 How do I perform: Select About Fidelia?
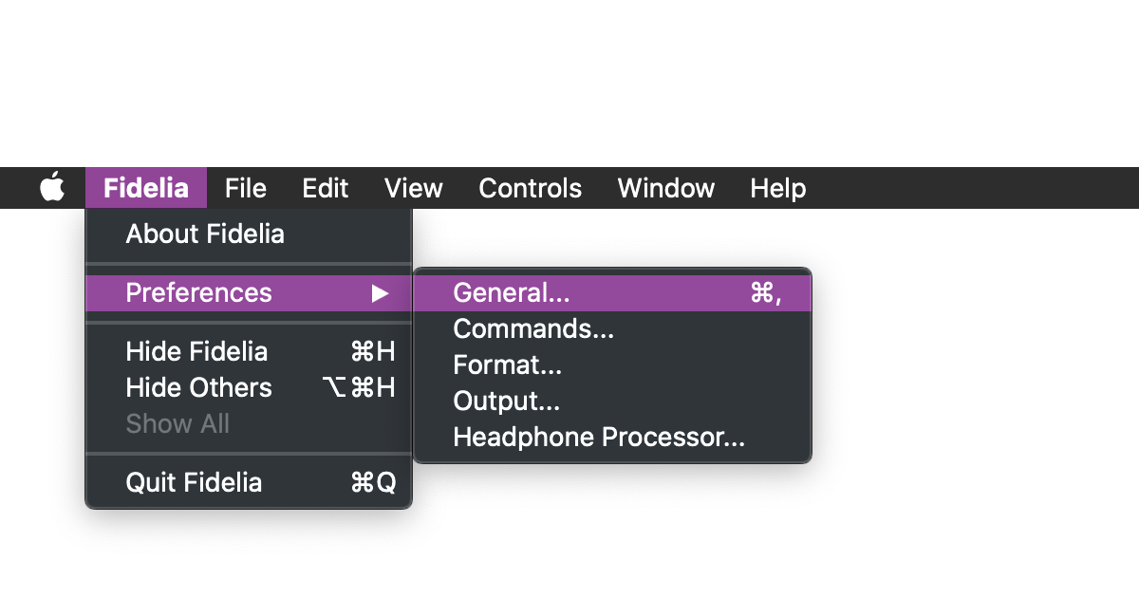click(x=205, y=234)
